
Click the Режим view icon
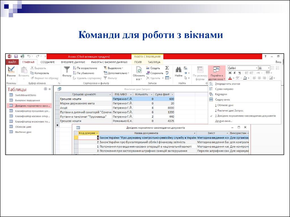tap(11, 70)
